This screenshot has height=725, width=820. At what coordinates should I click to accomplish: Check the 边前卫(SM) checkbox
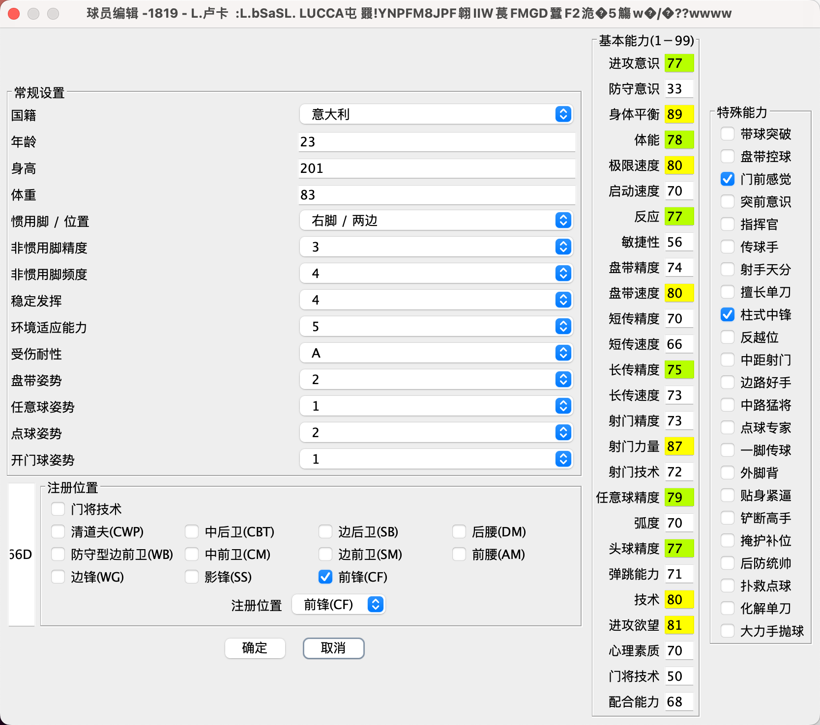325,554
